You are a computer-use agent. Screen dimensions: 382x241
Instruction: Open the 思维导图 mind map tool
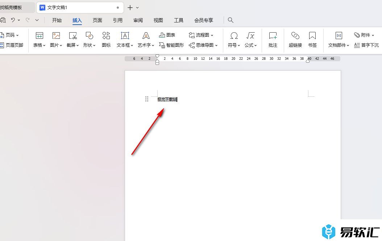pyautogui.click(x=203, y=45)
